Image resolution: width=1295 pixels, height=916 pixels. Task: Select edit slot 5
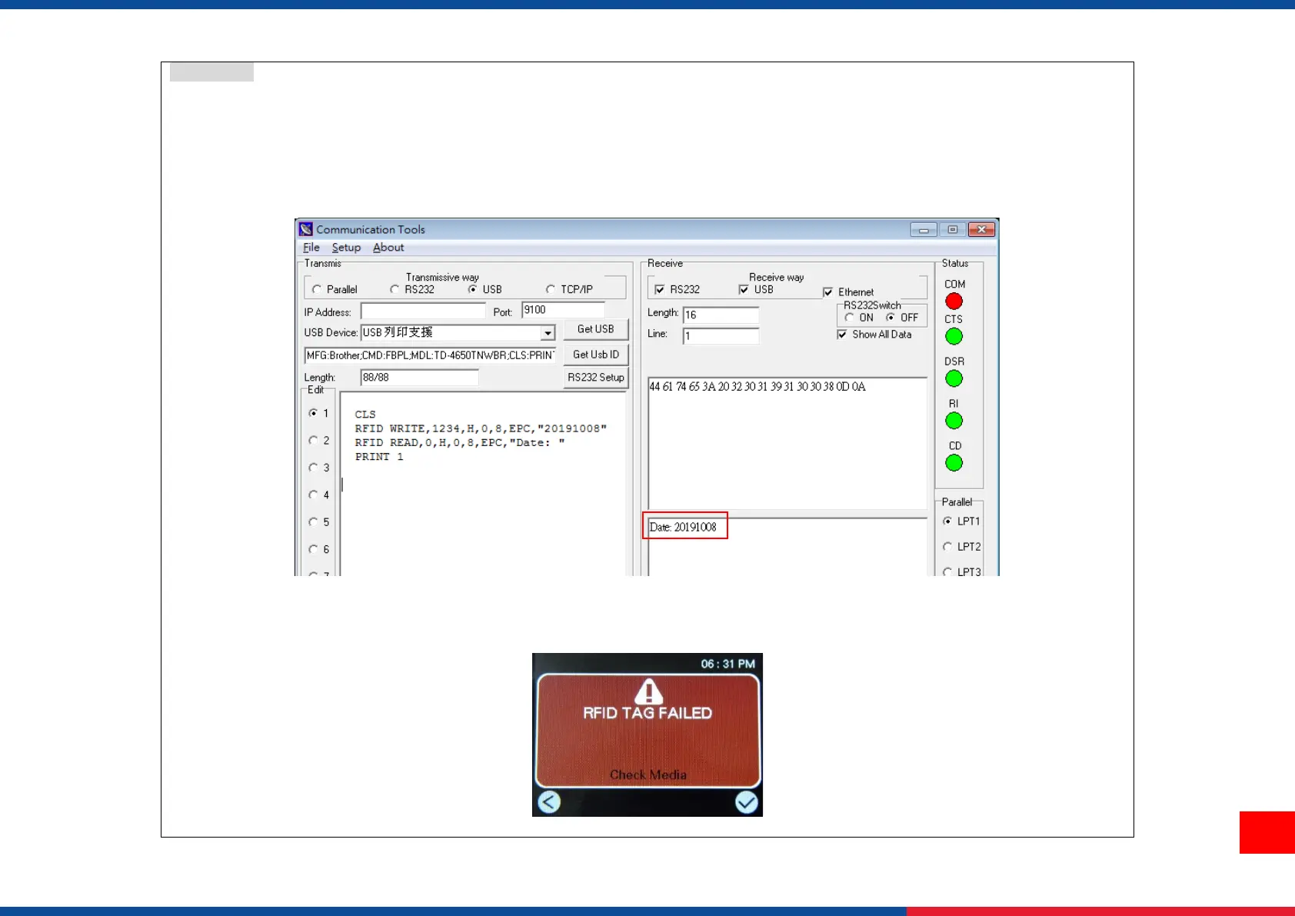(313, 522)
